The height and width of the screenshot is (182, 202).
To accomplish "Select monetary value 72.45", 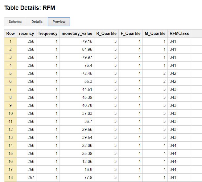I will coord(87,73).
